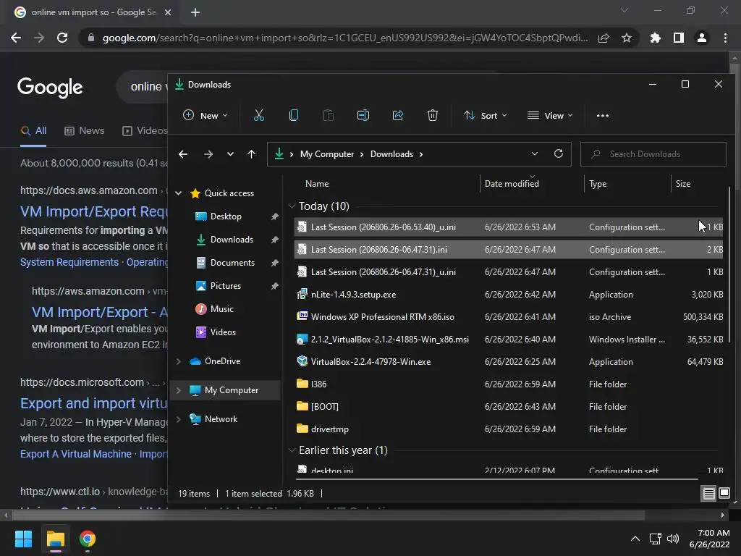The height and width of the screenshot is (556, 741).
Task: Open the Chrome profile avatar
Action: click(702, 38)
